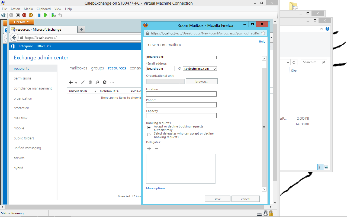Click the email alias field containing boardroom
The image size is (347, 217).
click(x=160, y=69)
